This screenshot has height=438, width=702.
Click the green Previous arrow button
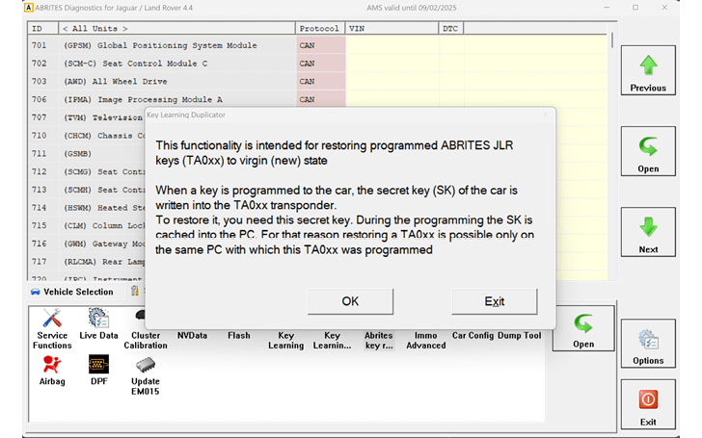[x=648, y=71]
